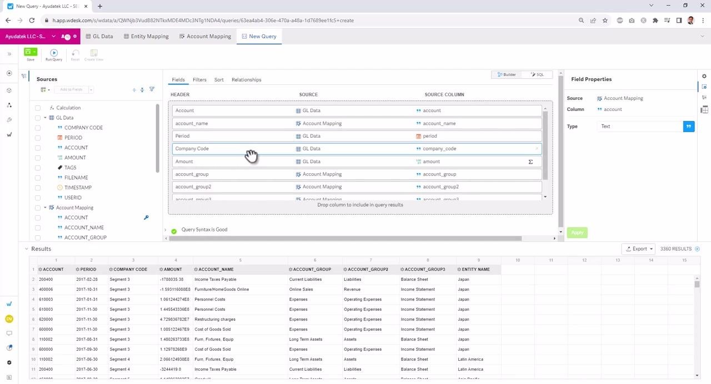Collapse the GL Data tree node
Viewport: 711px width, 384px height.
click(x=45, y=118)
